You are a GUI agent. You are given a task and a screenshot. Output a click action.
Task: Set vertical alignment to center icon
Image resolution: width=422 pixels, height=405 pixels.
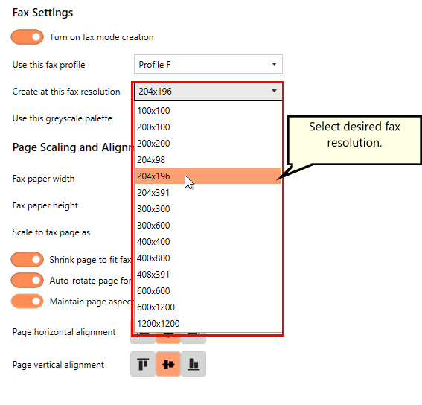[x=168, y=364]
